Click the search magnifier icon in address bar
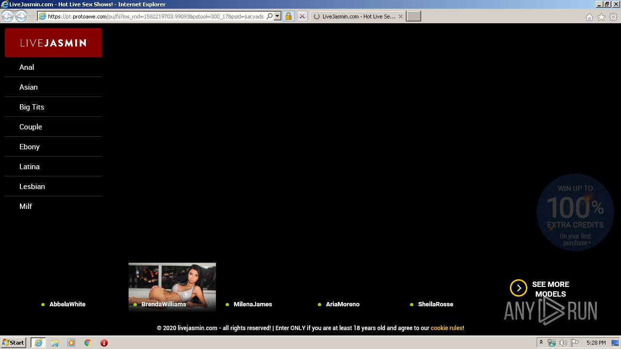Viewport: 621px width, 349px height. point(270,16)
